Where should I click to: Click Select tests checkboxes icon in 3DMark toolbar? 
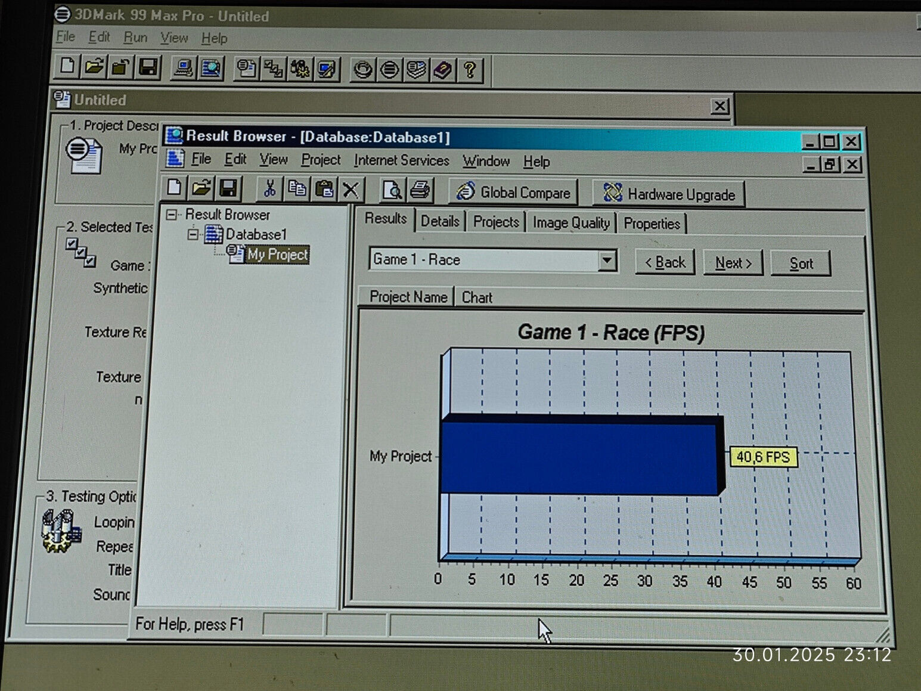point(273,70)
